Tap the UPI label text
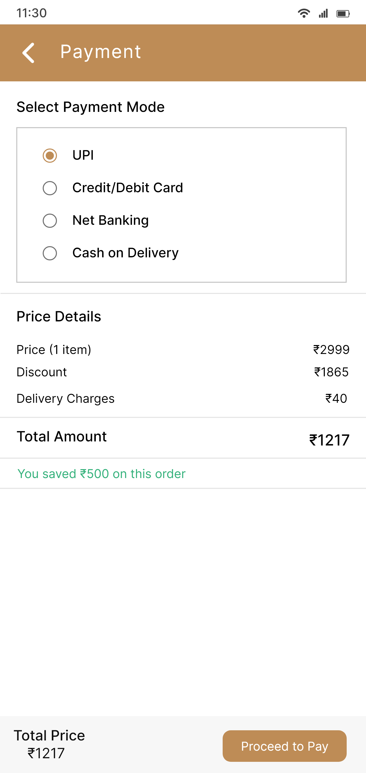The image size is (366, 773). 83,155
